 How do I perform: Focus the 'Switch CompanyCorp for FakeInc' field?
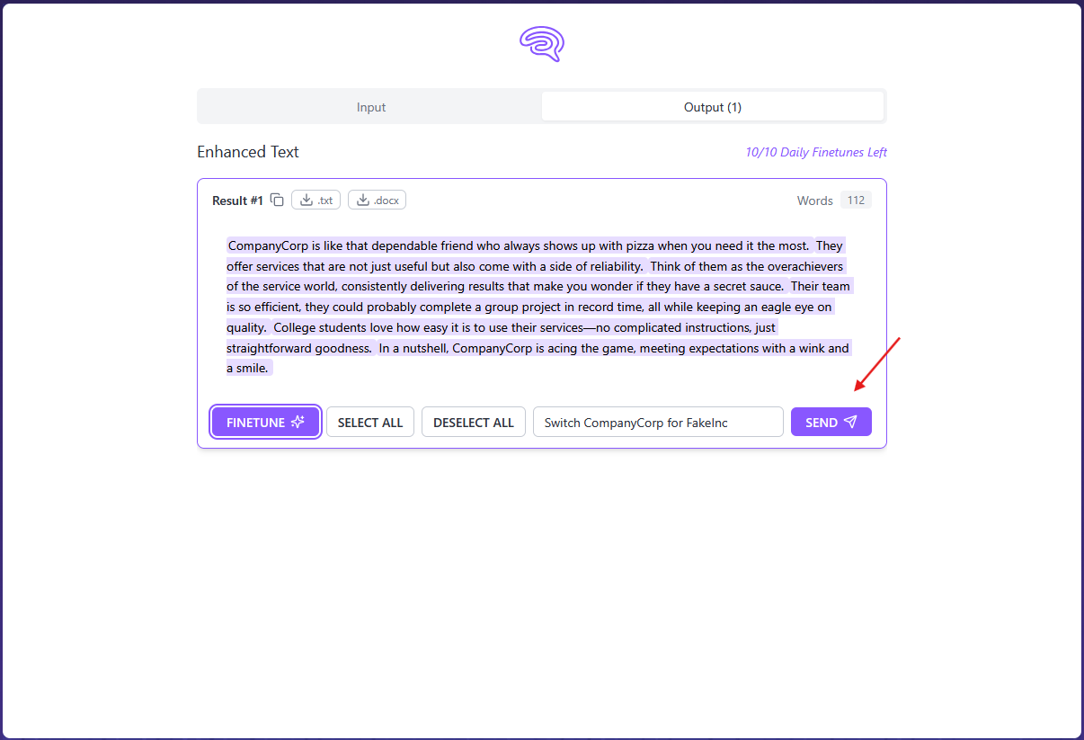click(x=658, y=422)
